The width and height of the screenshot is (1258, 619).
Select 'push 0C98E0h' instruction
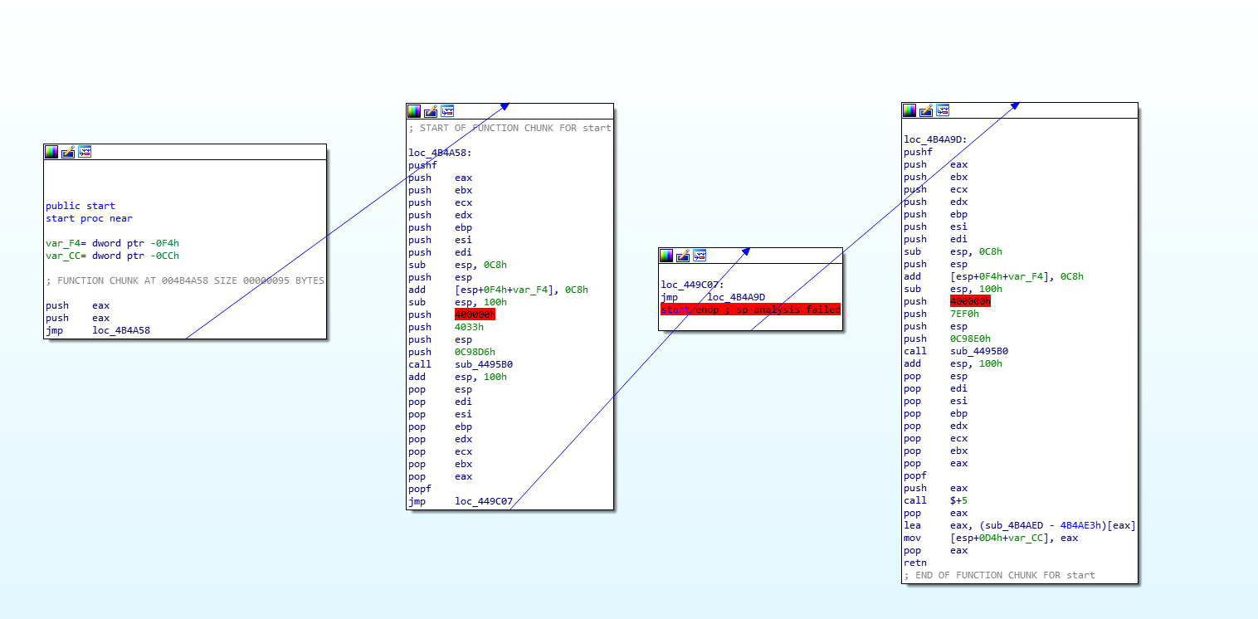pyautogui.click(x=947, y=339)
